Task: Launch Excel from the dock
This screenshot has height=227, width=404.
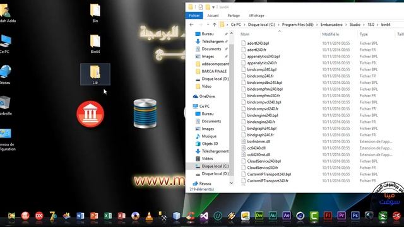Action: coord(108,216)
